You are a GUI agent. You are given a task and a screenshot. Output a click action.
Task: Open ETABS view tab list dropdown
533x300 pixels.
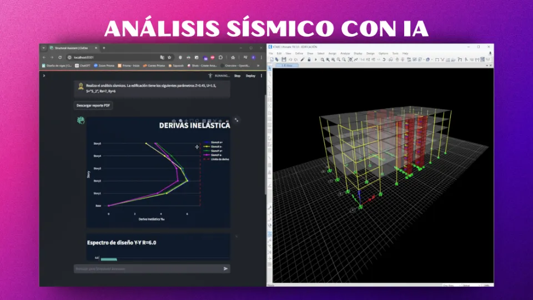point(487,66)
